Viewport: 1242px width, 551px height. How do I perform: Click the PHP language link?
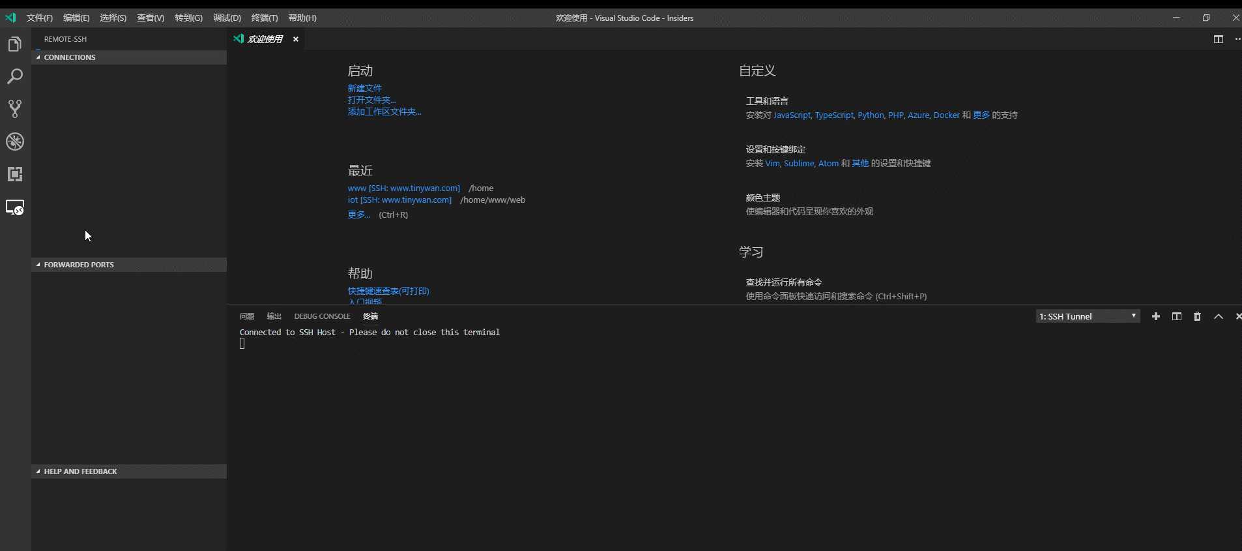896,115
